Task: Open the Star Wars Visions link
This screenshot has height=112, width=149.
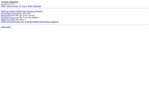Action: [x=7, y=17]
